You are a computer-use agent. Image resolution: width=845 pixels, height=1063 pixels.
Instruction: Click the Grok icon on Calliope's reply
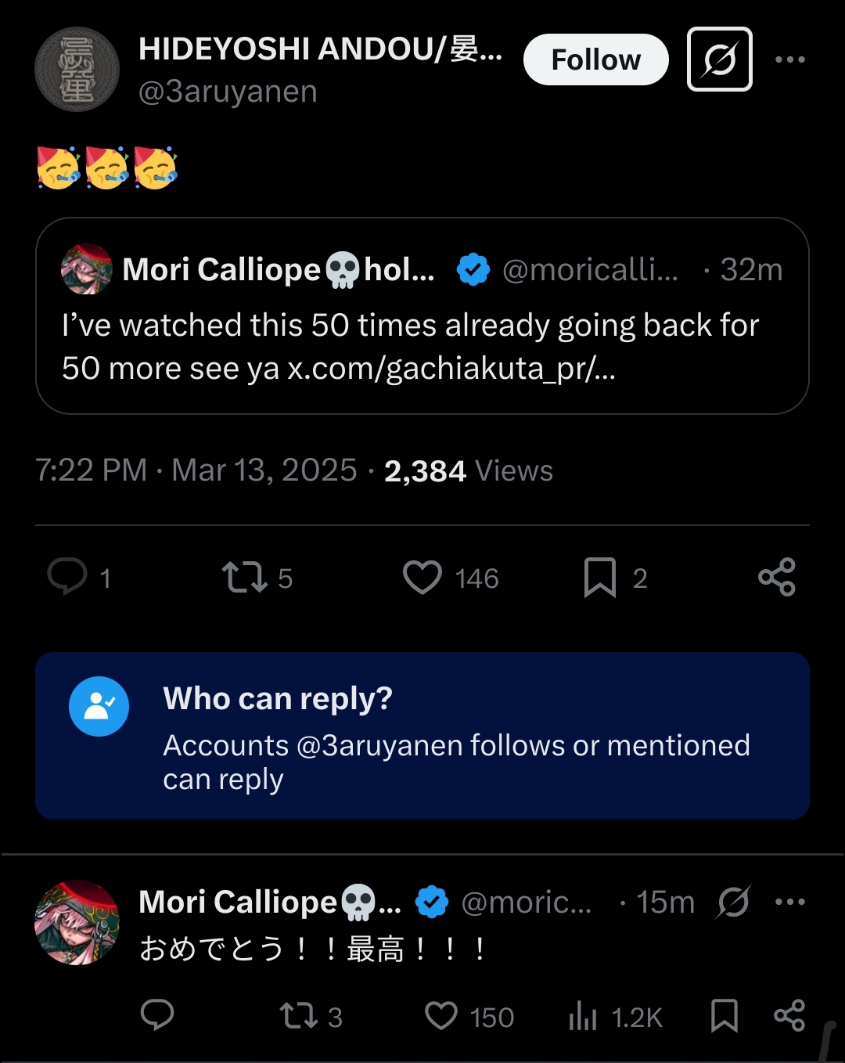(x=733, y=902)
